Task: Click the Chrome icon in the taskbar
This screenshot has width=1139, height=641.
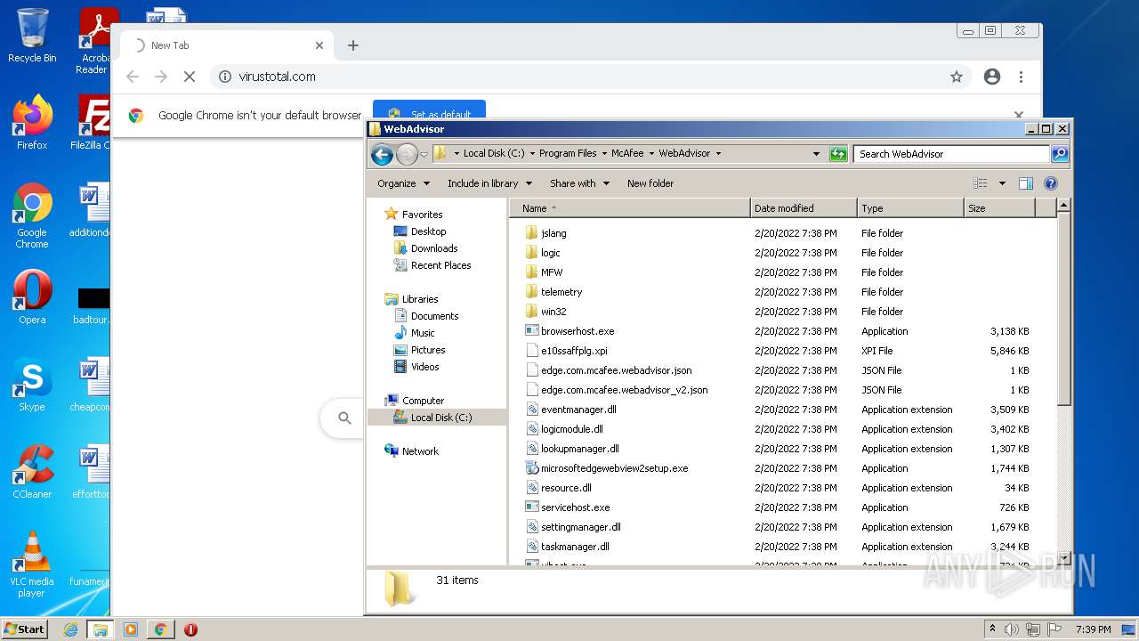Action: pyautogui.click(x=160, y=629)
